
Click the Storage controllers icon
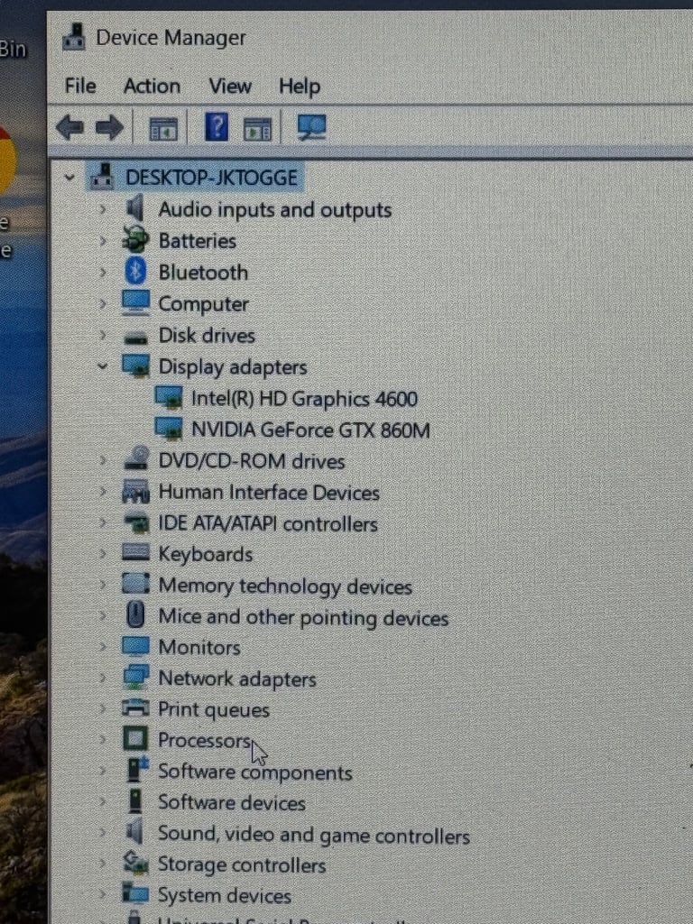135,864
